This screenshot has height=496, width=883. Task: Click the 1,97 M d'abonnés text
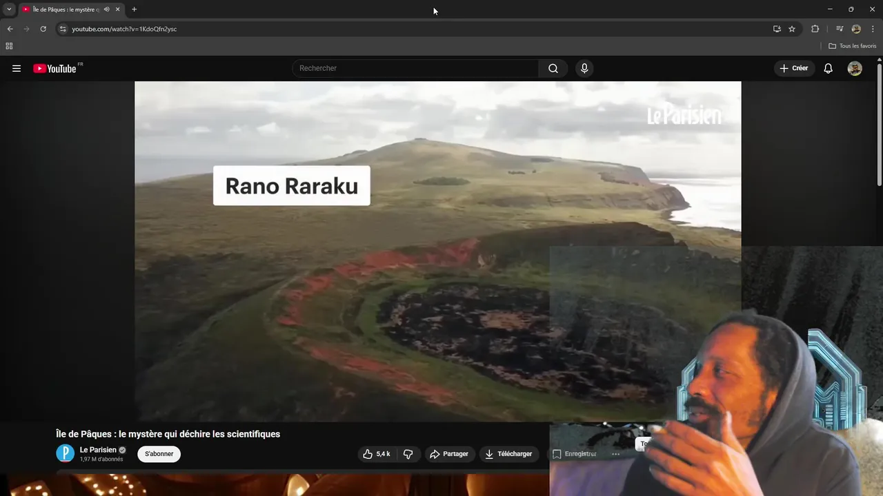click(x=101, y=459)
